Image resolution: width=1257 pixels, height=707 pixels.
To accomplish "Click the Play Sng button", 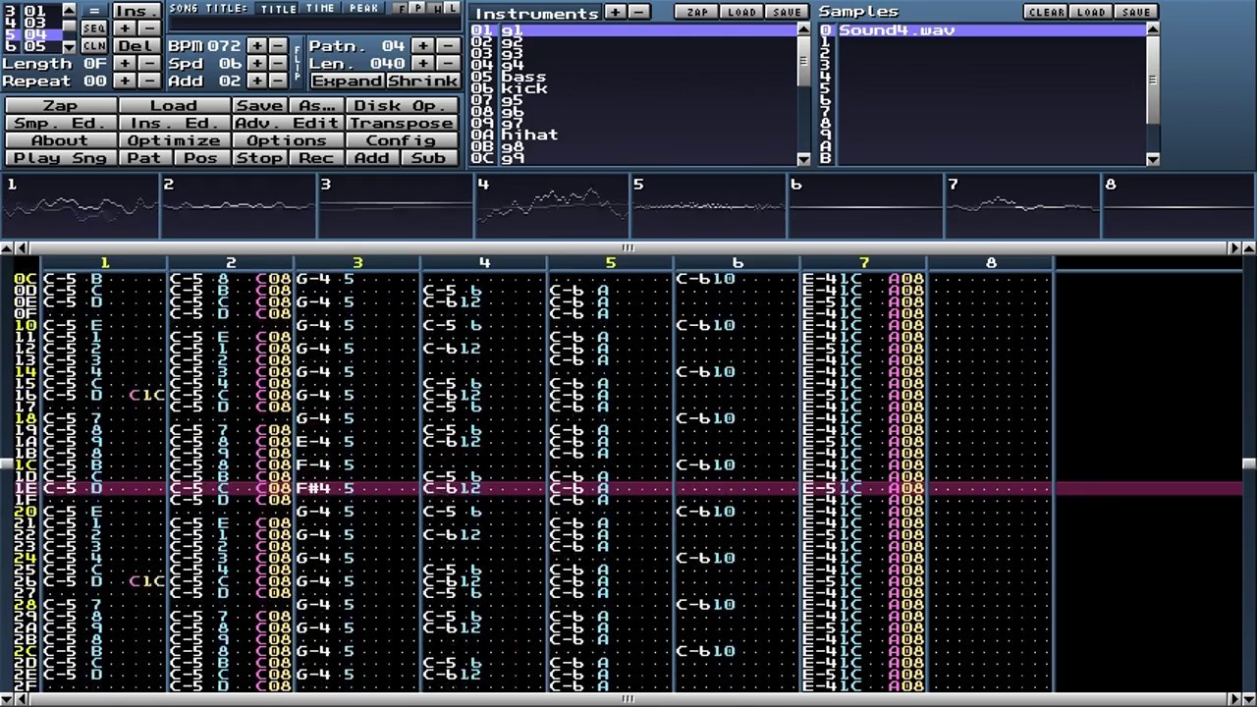I will pos(60,158).
